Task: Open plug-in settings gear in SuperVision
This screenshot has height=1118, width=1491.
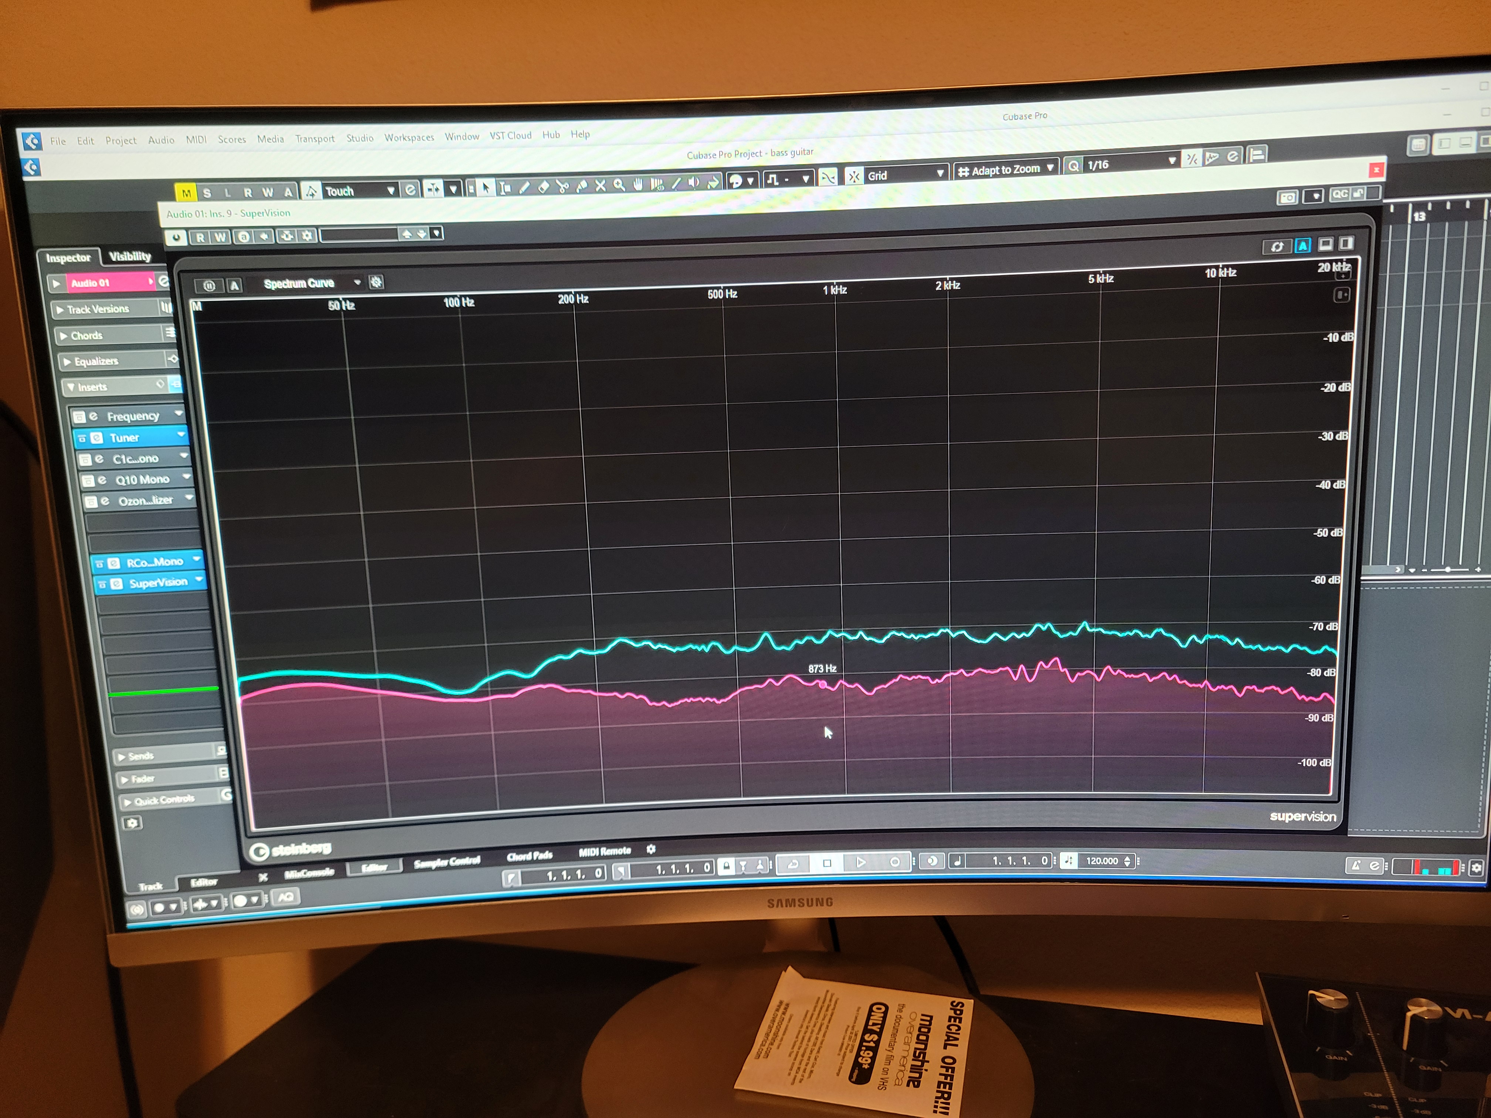Action: coord(307,235)
